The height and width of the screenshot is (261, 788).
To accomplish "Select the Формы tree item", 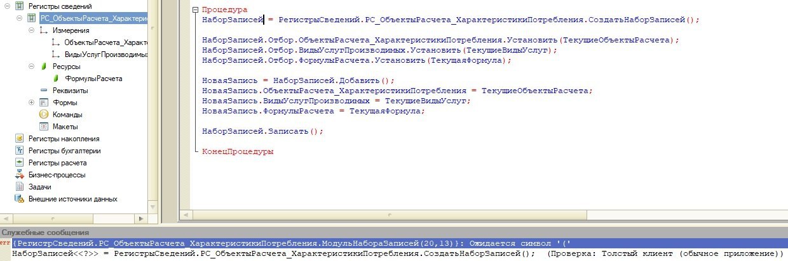I will click(x=65, y=103).
